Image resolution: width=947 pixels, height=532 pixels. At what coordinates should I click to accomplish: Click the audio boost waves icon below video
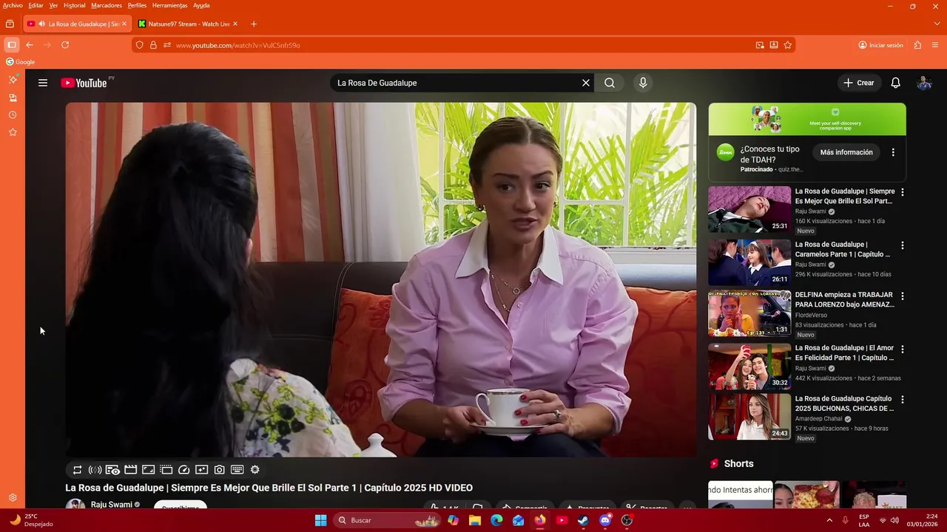point(95,470)
